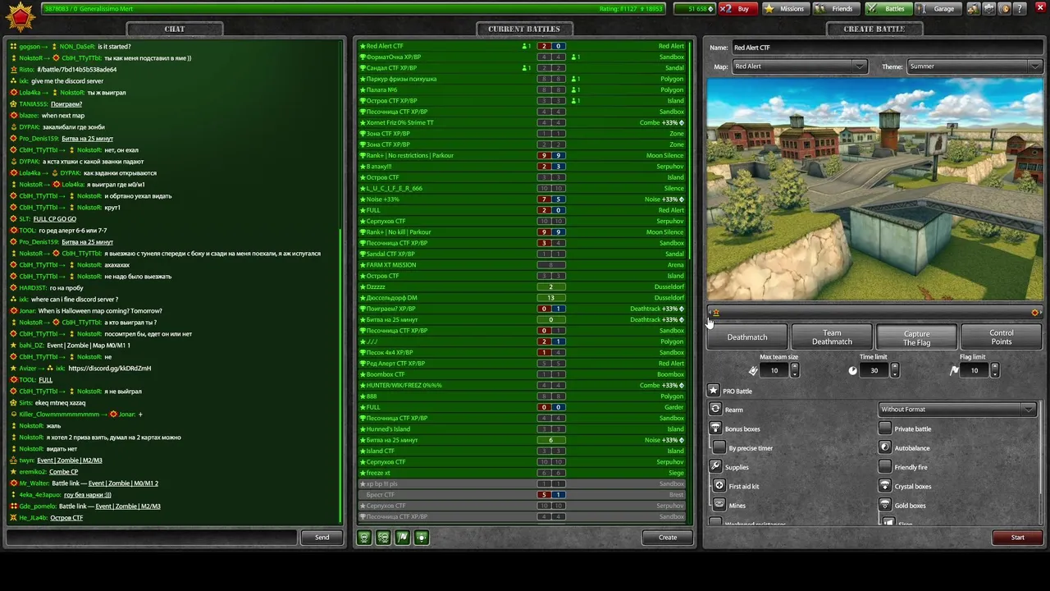Adjust the Max team size stepper
The width and height of the screenshot is (1050, 591).
tap(795, 370)
